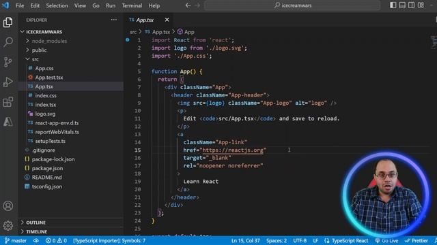
Task: Open the Run menu
Action: (111, 5)
